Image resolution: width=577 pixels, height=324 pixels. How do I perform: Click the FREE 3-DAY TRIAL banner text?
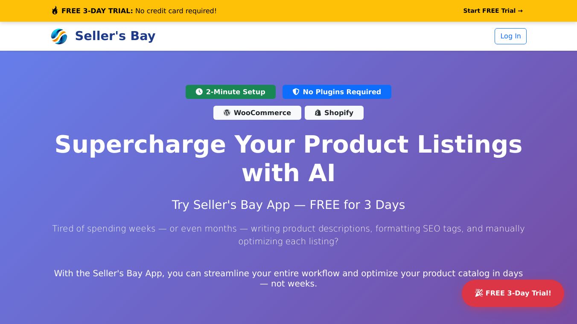point(97,11)
